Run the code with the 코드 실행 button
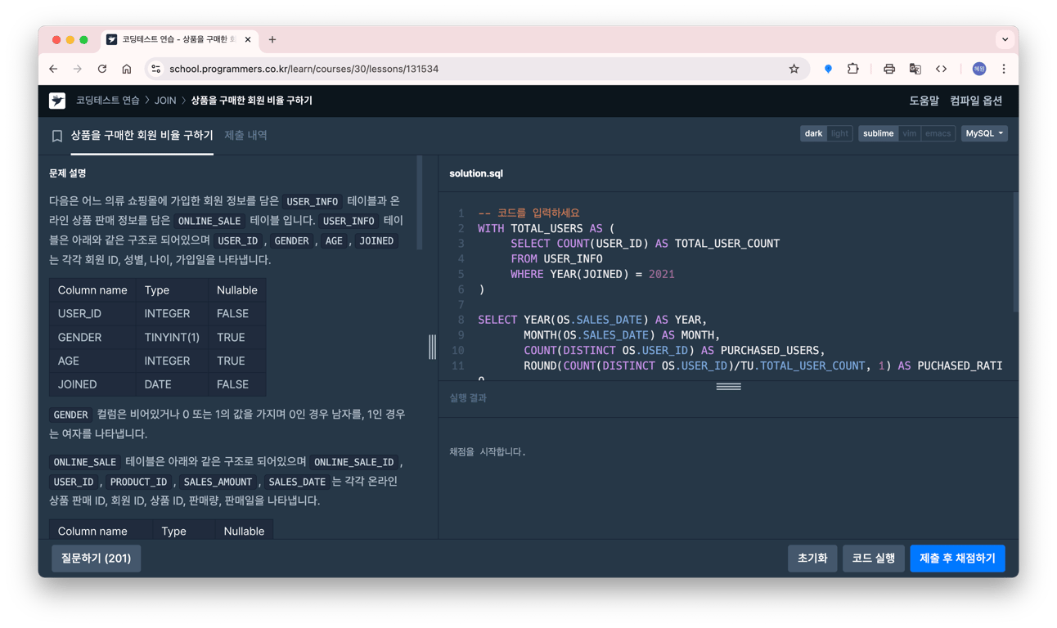This screenshot has height=628, width=1057. pyautogui.click(x=873, y=558)
